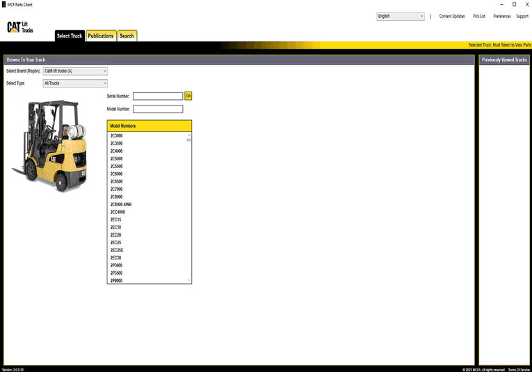Open Terms Of Service link
Image resolution: width=532 pixels, height=372 pixels.
[519, 369]
